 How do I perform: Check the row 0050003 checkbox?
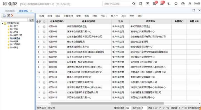[44, 37]
